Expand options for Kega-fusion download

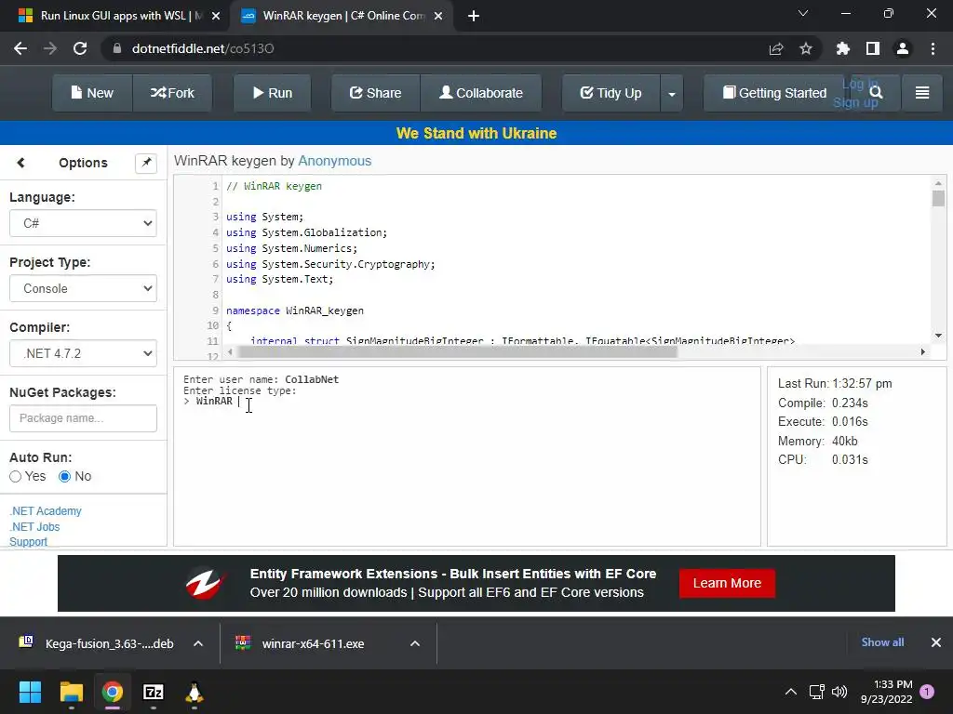(198, 643)
